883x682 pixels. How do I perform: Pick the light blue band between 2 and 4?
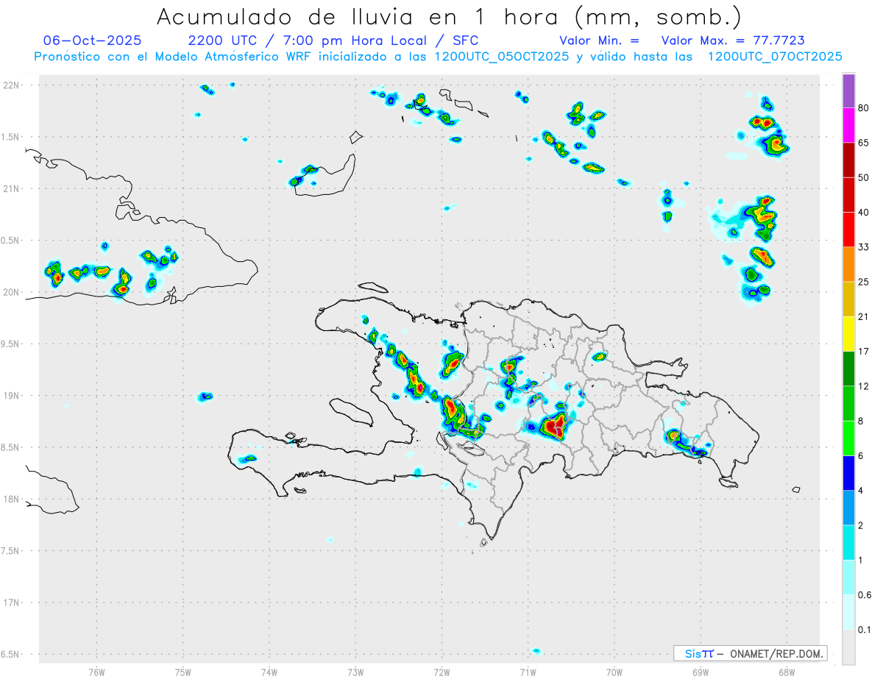pos(848,508)
